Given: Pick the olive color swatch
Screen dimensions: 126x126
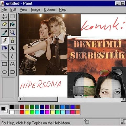Looking at the screenshot, I should [27, 107].
